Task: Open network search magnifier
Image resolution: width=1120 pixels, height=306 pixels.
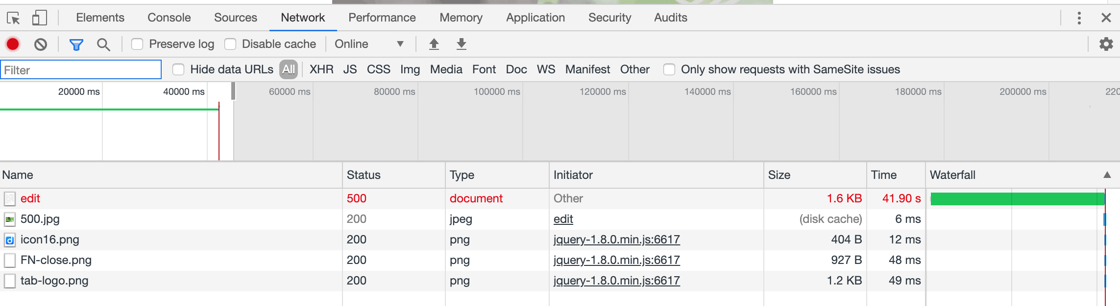Action: [x=103, y=44]
